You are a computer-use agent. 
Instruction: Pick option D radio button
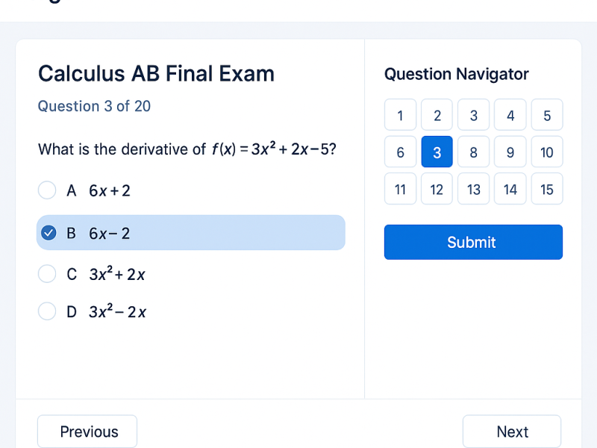pos(47,311)
